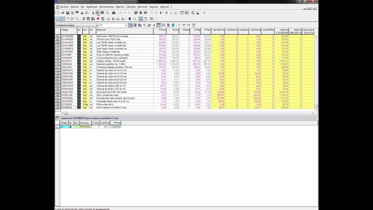Go to previous record arrow
This screenshot has width=373, height=210.
click(x=152, y=13)
